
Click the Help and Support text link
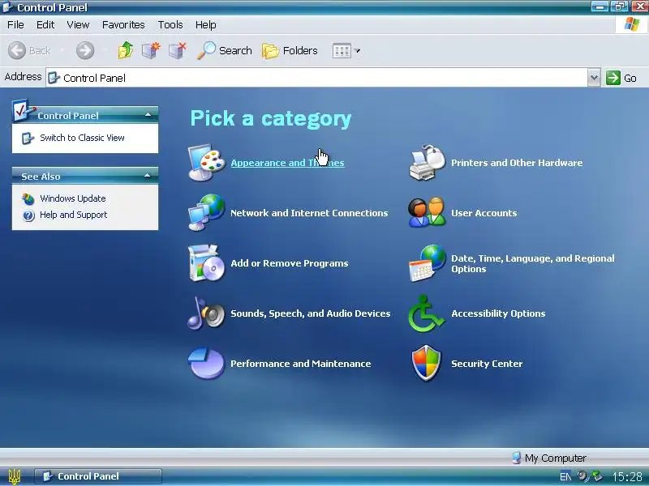73,215
